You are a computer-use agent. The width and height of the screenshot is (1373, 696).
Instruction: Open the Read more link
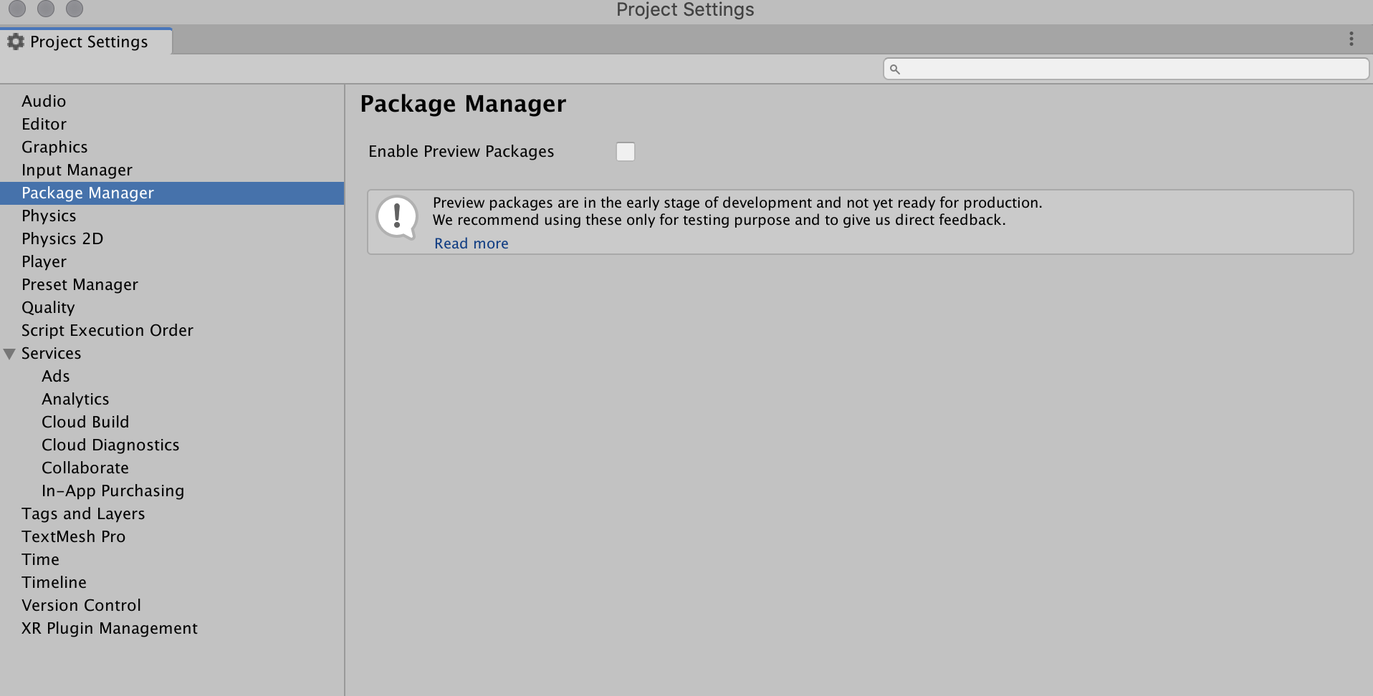tap(471, 243)
